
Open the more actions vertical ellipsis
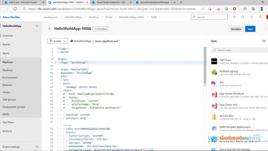click(266, 29)
